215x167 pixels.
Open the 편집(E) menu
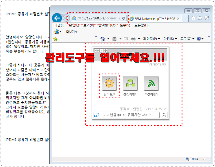point(74,25)
